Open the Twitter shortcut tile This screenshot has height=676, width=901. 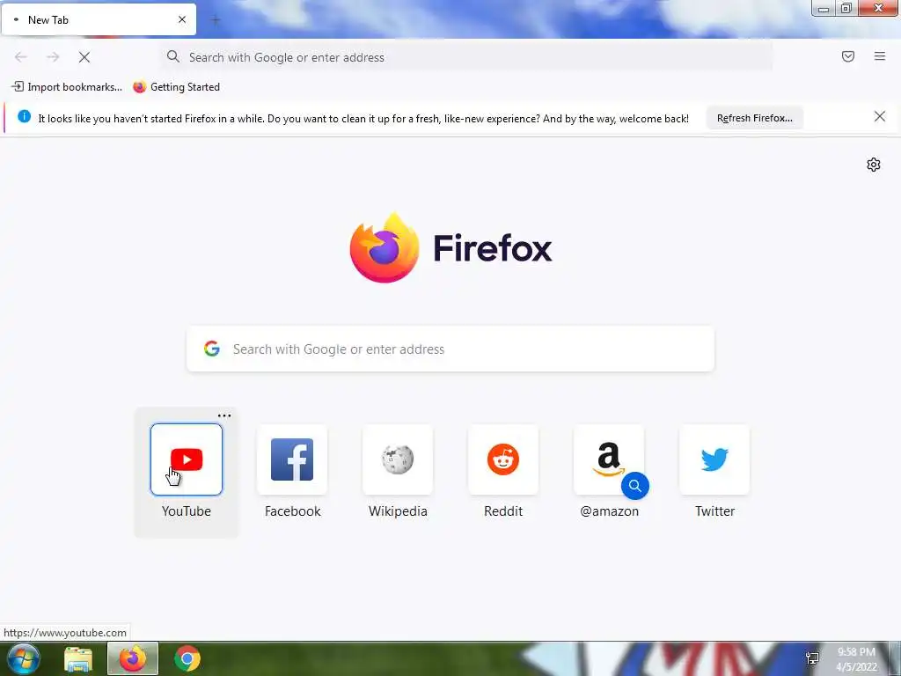pyautogui.click(x=714, y=459)
